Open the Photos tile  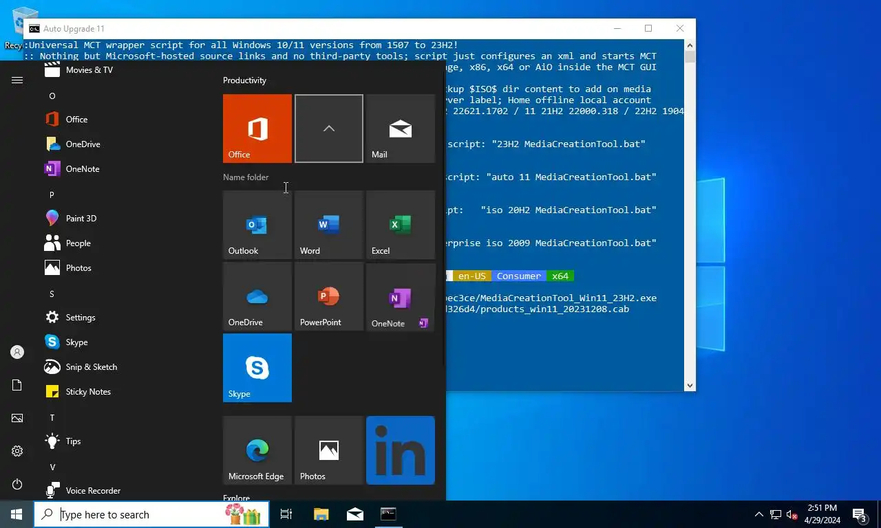(329, 450)
